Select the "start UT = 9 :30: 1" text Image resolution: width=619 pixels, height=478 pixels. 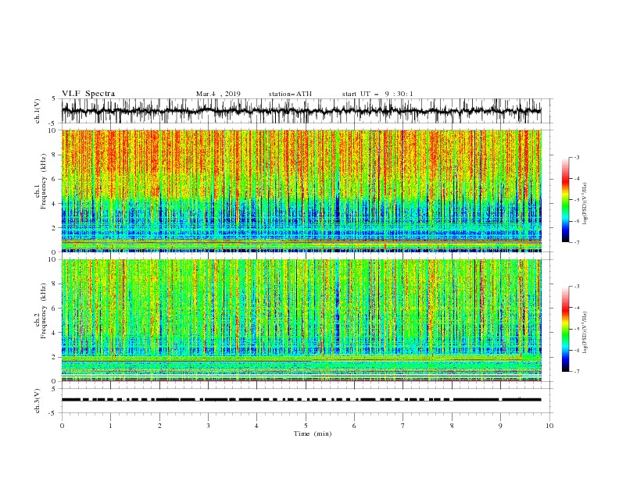point(377,94)
